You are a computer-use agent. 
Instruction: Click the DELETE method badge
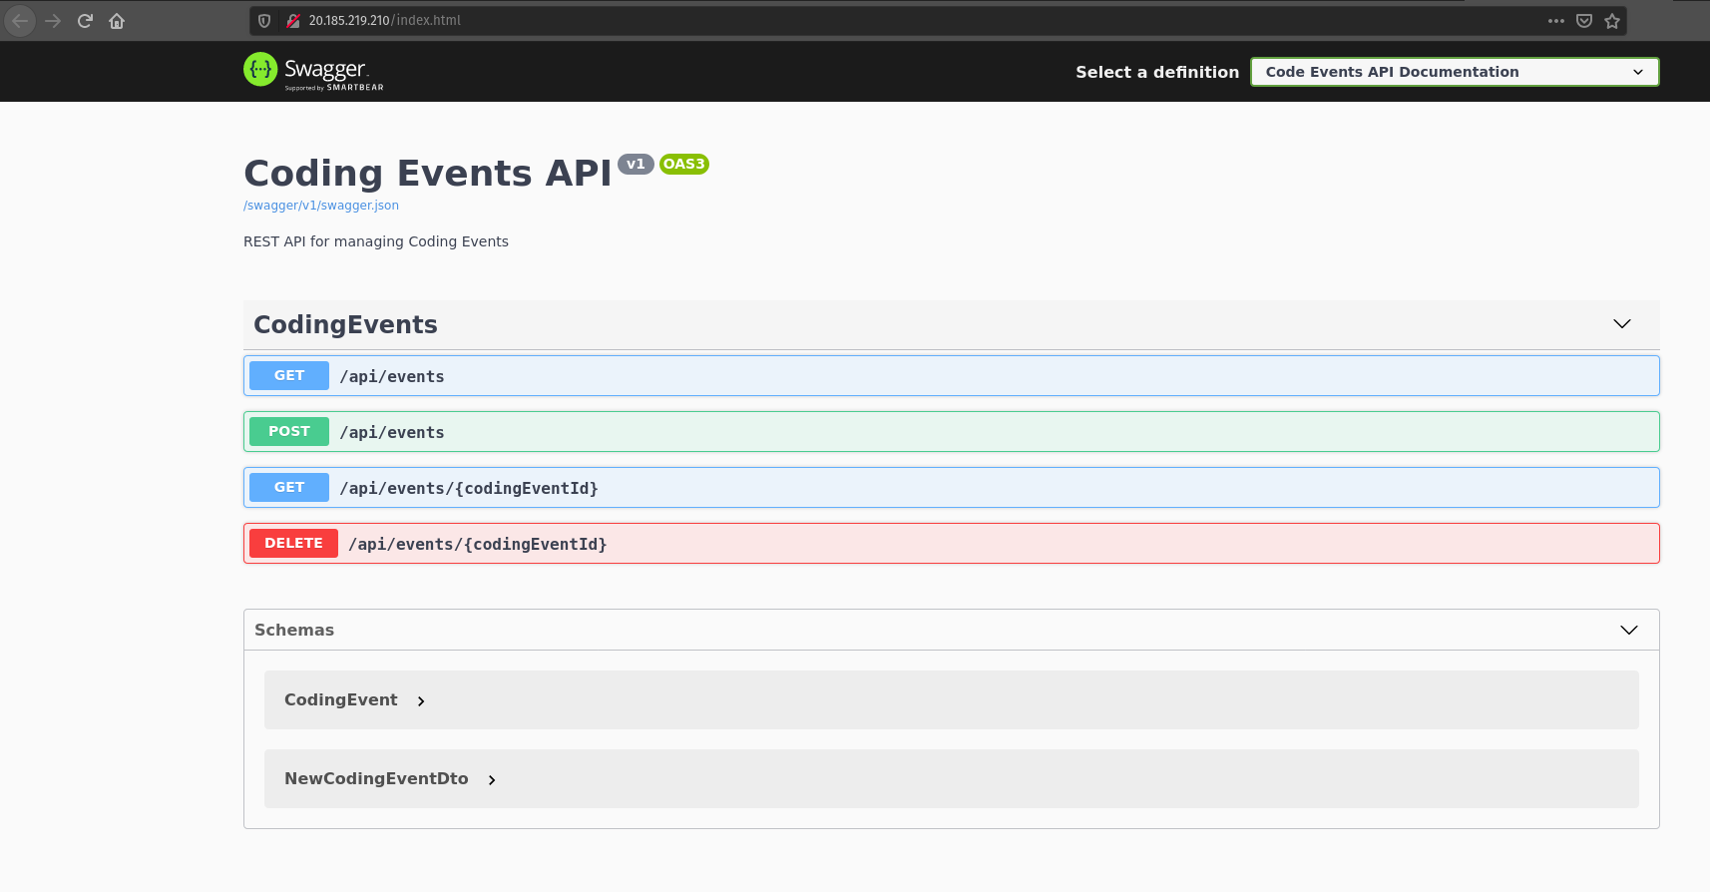(293, 543)
